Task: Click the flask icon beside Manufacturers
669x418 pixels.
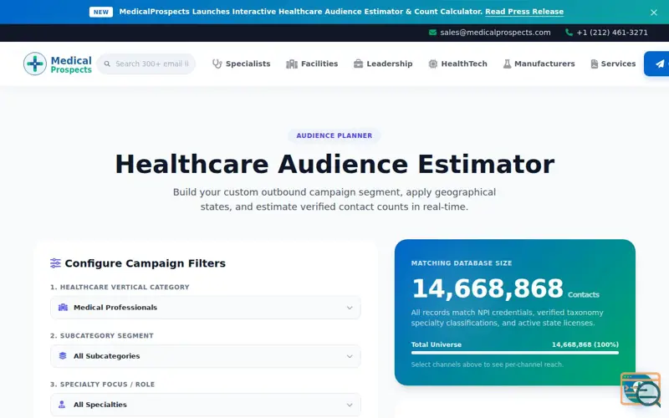Action: (507, 64)
